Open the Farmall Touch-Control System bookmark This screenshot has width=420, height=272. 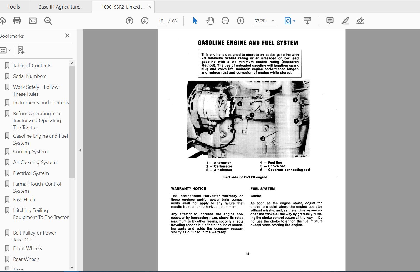click(x=37, y=187)
